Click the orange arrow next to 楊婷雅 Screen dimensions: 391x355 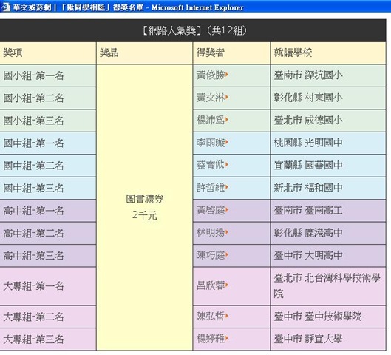[x=227, y=338]
